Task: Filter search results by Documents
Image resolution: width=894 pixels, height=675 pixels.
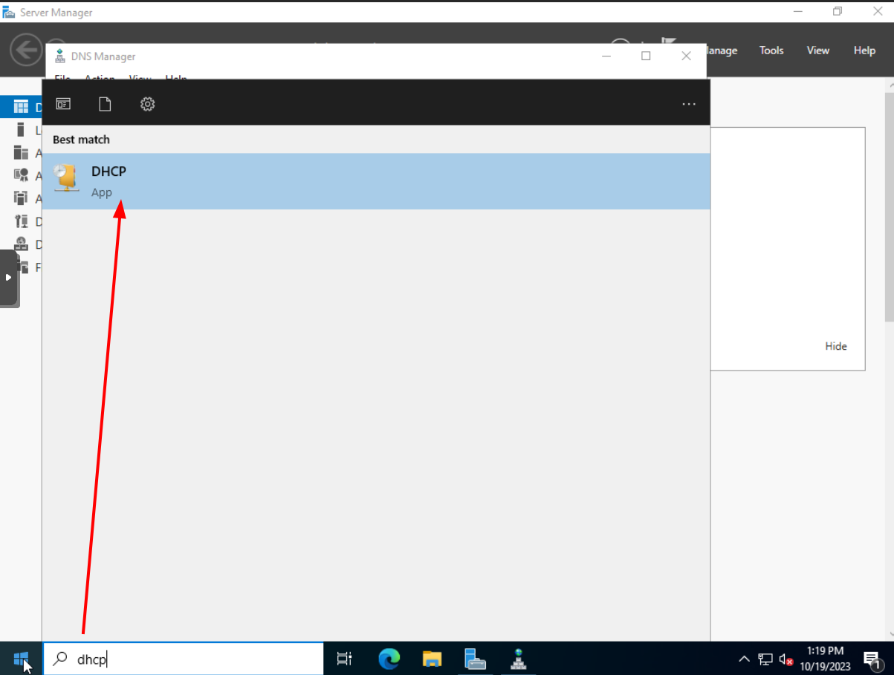Action: click(x=105, y=104)
